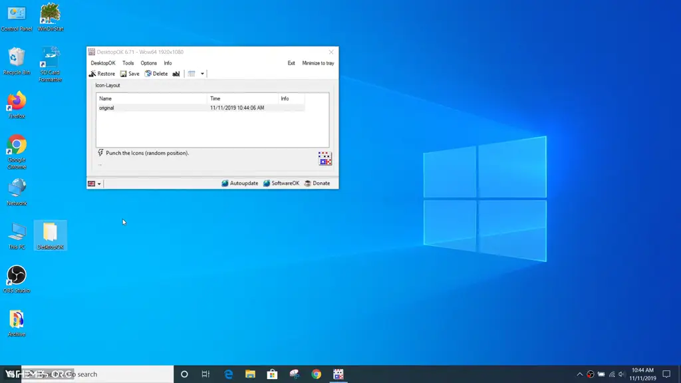Sort layouts by the Time column header
The height and width of the screenshot is (383, 681).
point(215,98)
